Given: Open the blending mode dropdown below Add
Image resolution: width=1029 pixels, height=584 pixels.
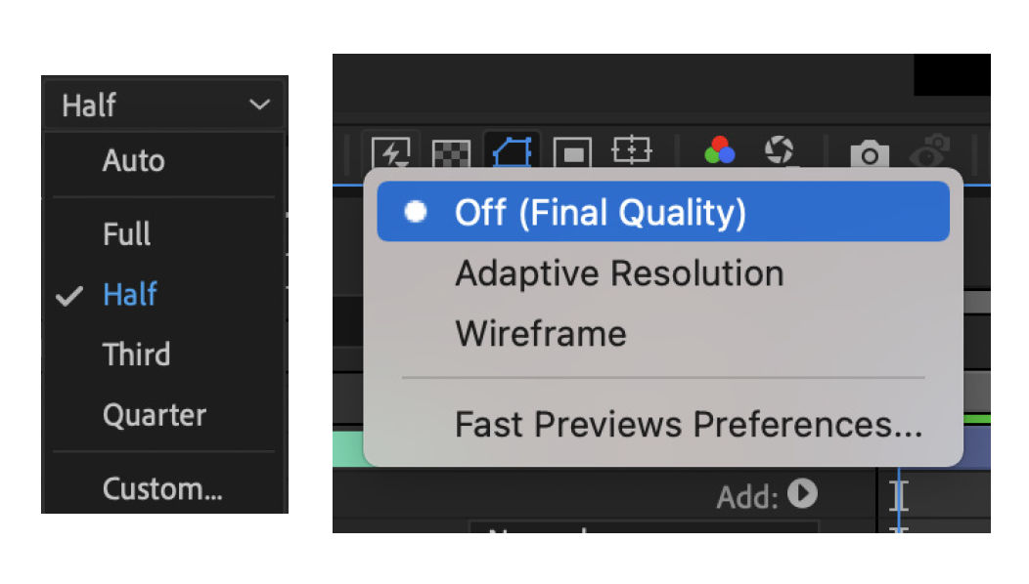Looking at the screenshot, I should click(643, 528).
